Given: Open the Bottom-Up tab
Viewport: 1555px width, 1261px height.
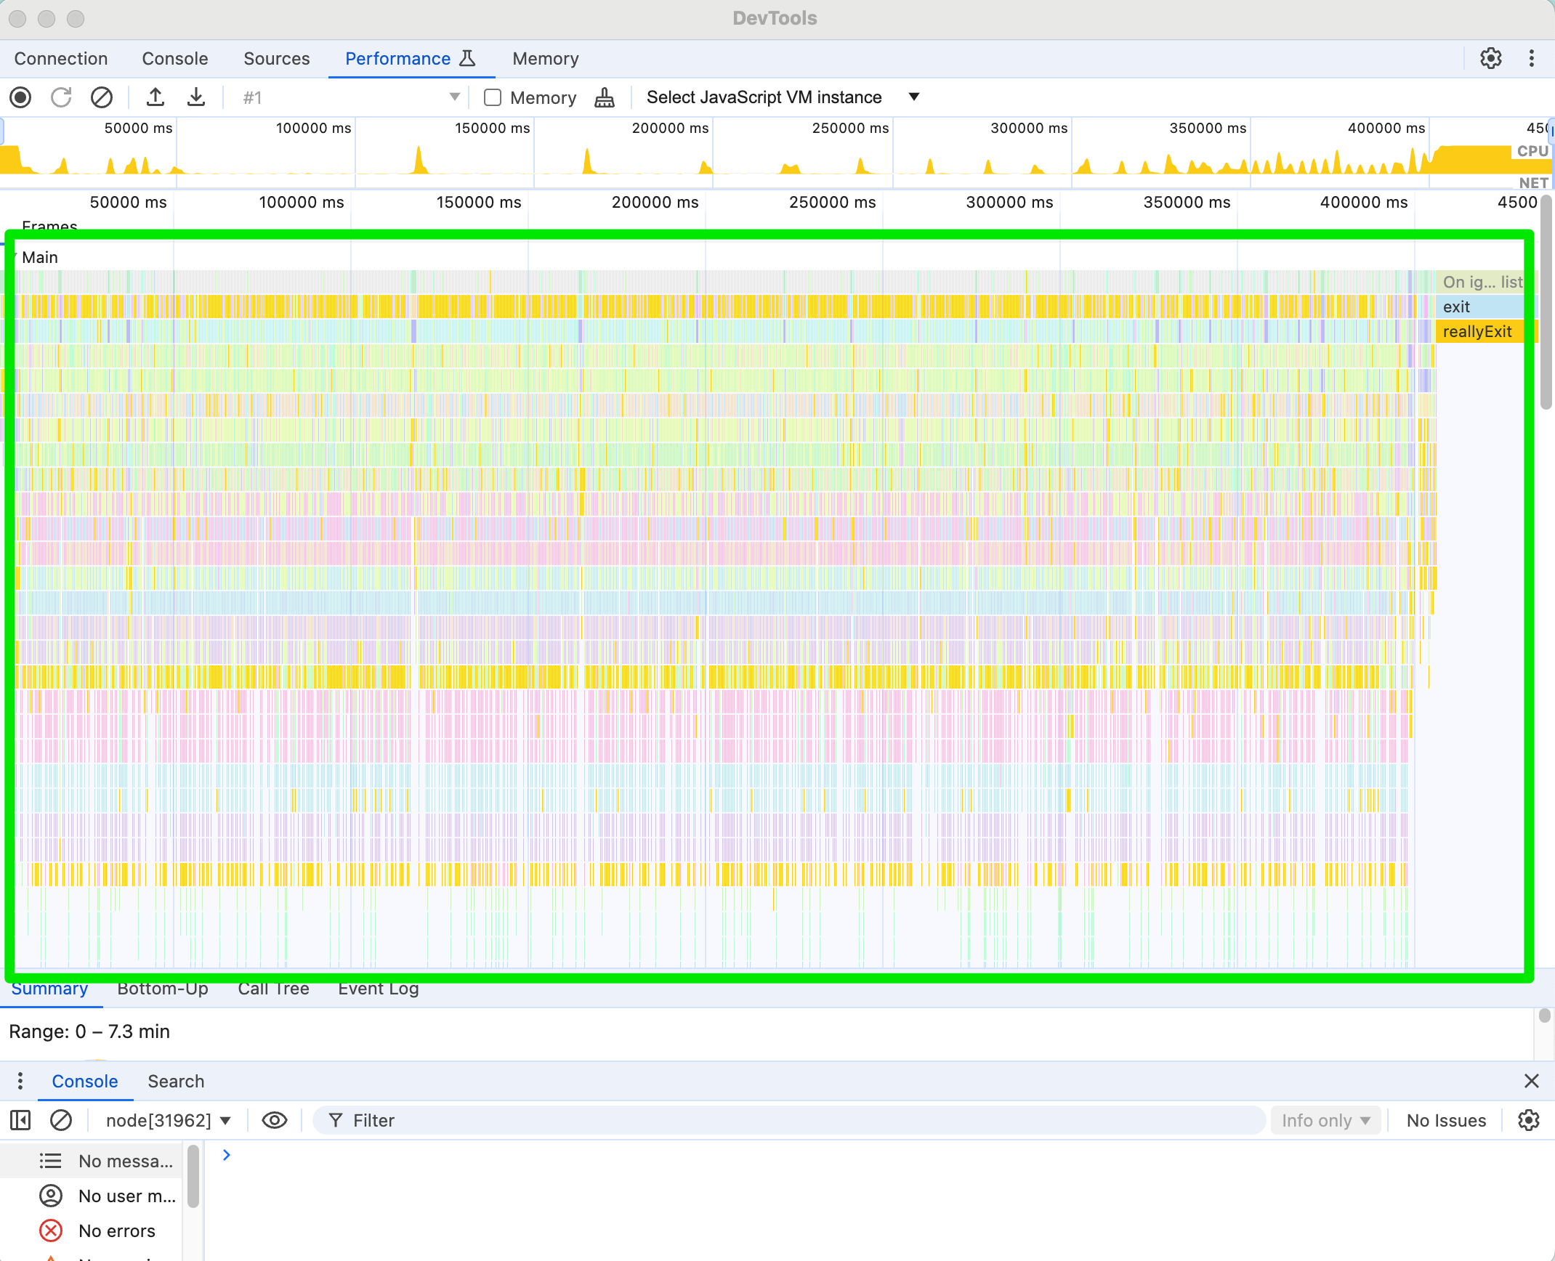Looking at the screenshot, I should click(x=163, y=989).
